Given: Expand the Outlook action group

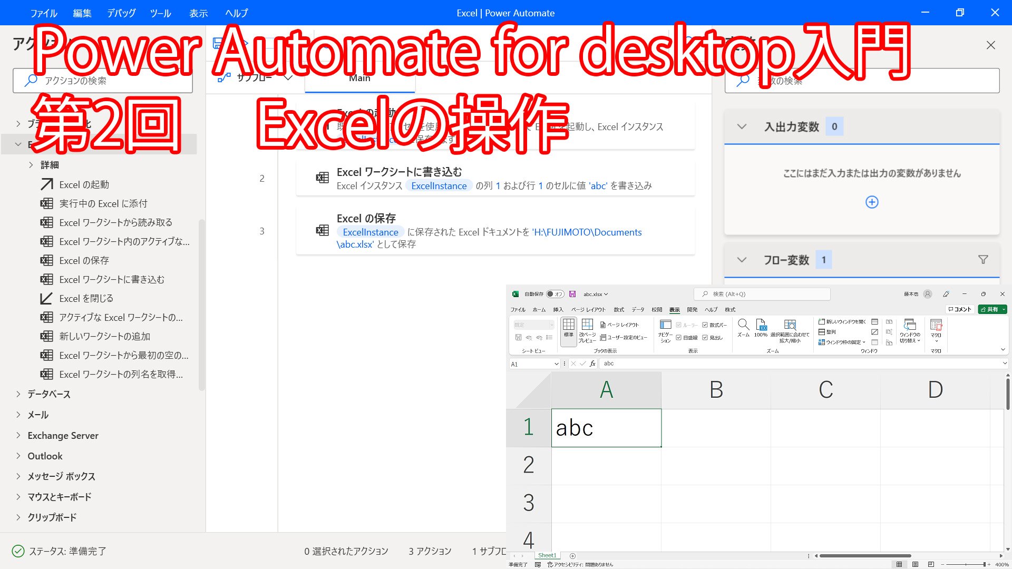Looking at the screenshot, I should click(x=18, y=456).
